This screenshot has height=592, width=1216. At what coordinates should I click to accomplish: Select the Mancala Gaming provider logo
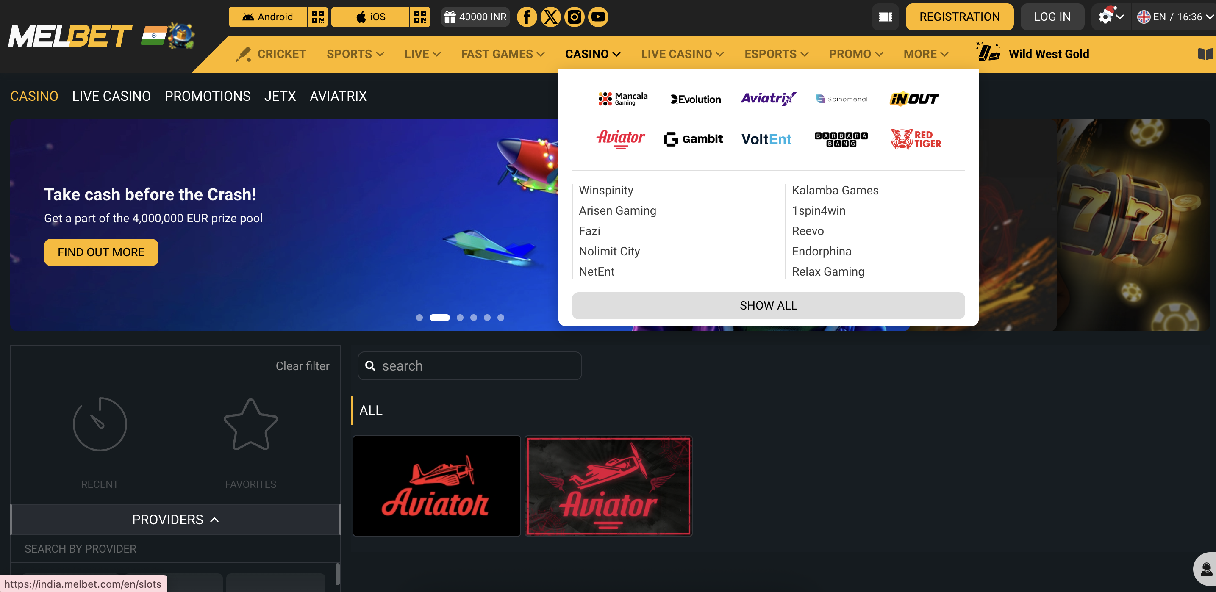click(623, 99)
